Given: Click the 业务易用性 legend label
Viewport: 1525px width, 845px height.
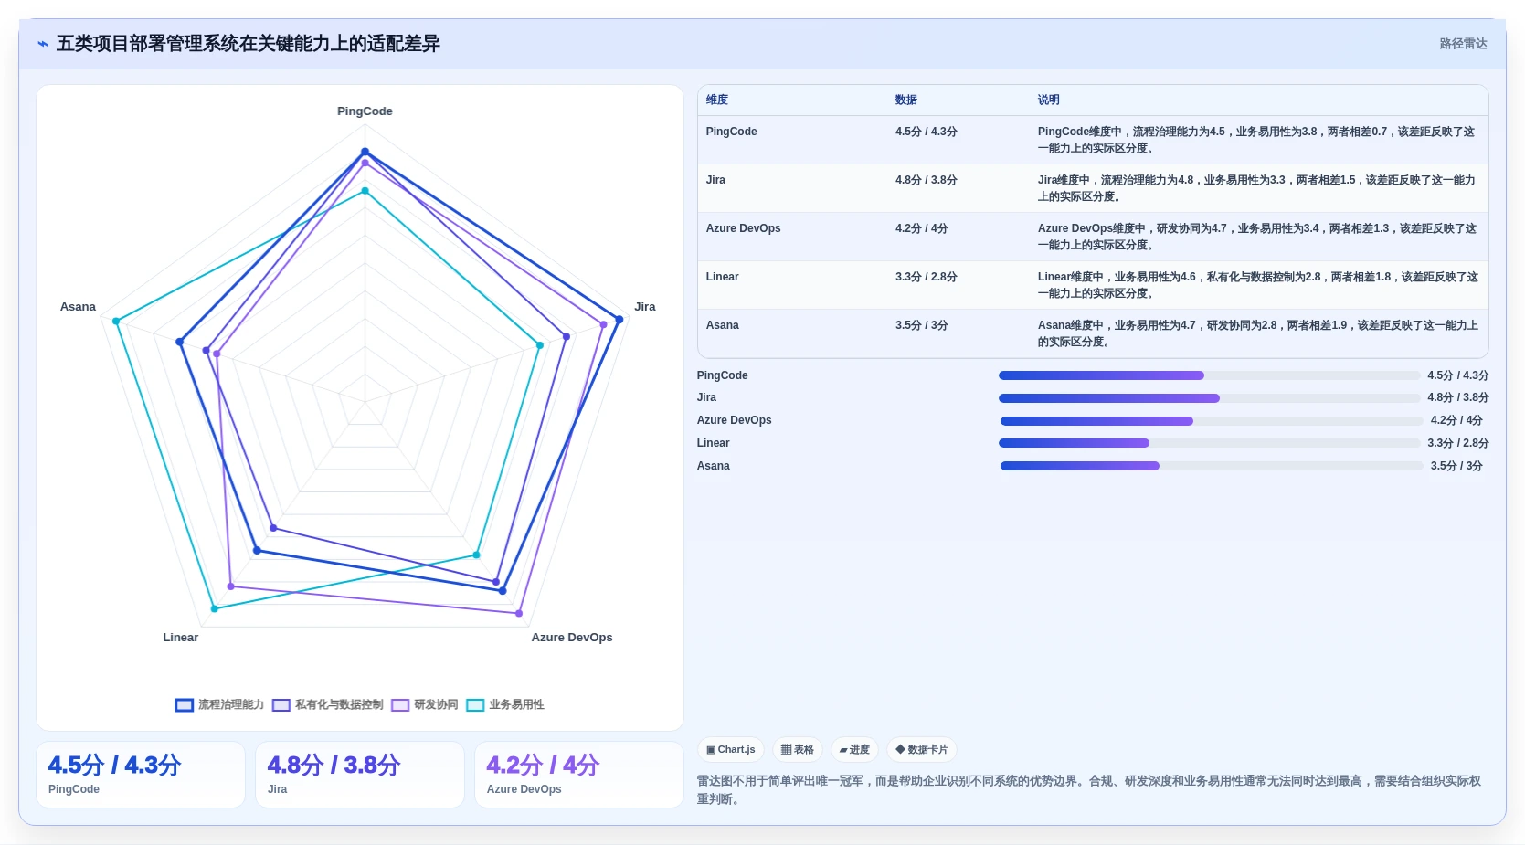Looking at the screenshot, I should click(x=516, y=704).
